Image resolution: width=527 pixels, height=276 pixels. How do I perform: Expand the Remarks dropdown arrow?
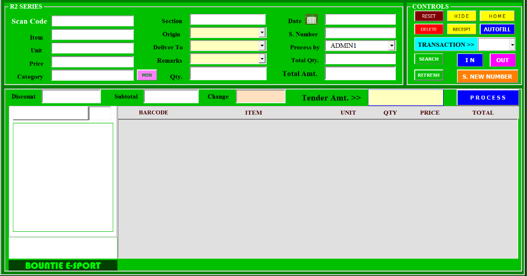click(x=262, y=59)
